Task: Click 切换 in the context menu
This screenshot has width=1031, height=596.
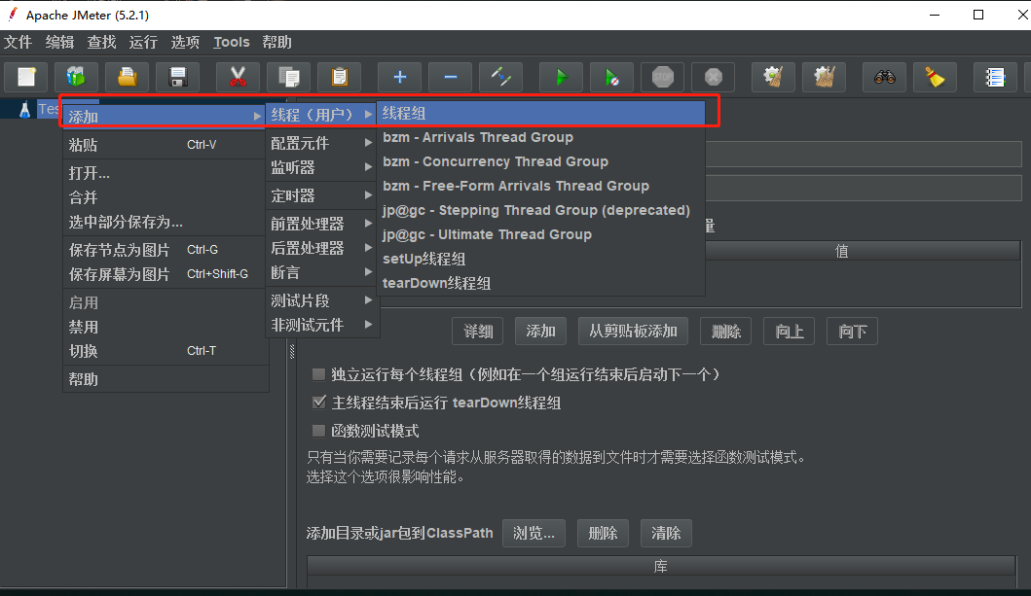Action: click(x=166, y=351)
